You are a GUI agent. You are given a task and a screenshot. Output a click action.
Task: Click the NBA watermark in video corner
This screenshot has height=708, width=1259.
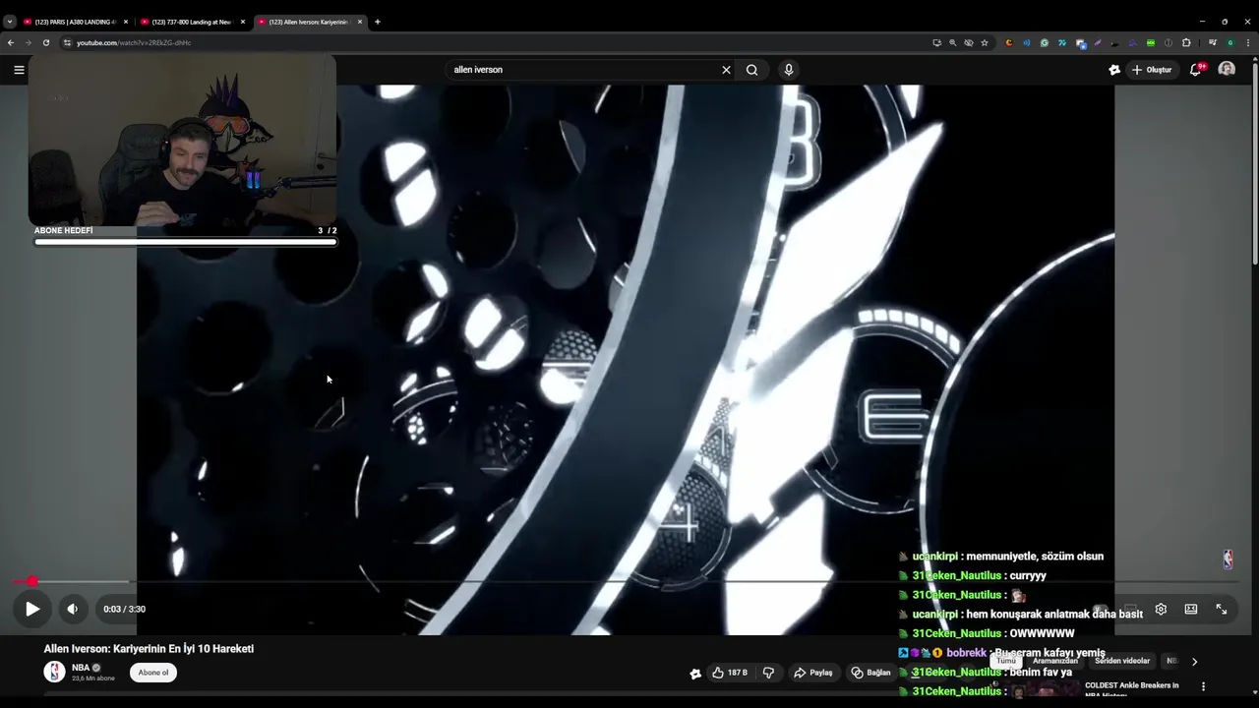point(1228,559)
